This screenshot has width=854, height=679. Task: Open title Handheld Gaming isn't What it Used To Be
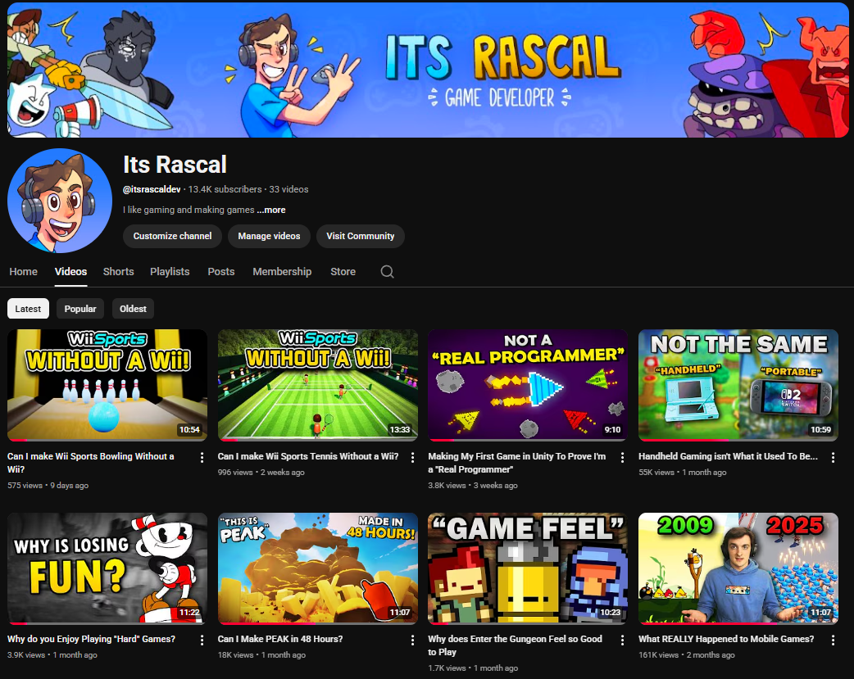point(728,456)
